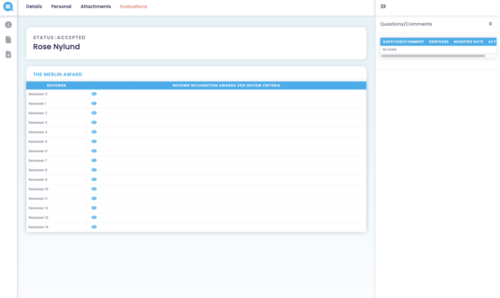Collapse the Questions/Comments section chevron
The image size is (500, 298).
tap(490, 24)
